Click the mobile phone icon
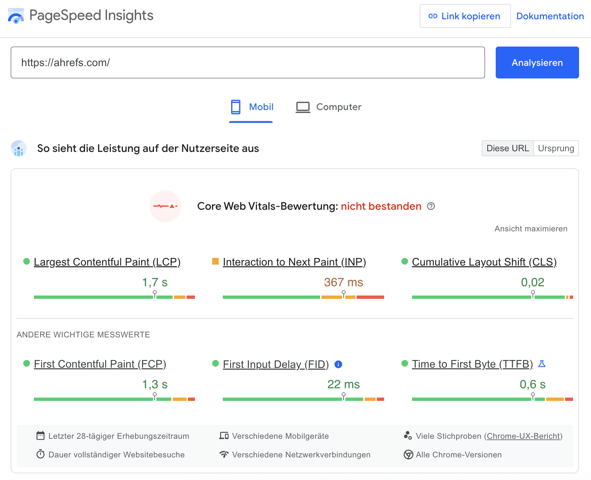The height and width of the screenshot is (480, 591). point(236,107)
